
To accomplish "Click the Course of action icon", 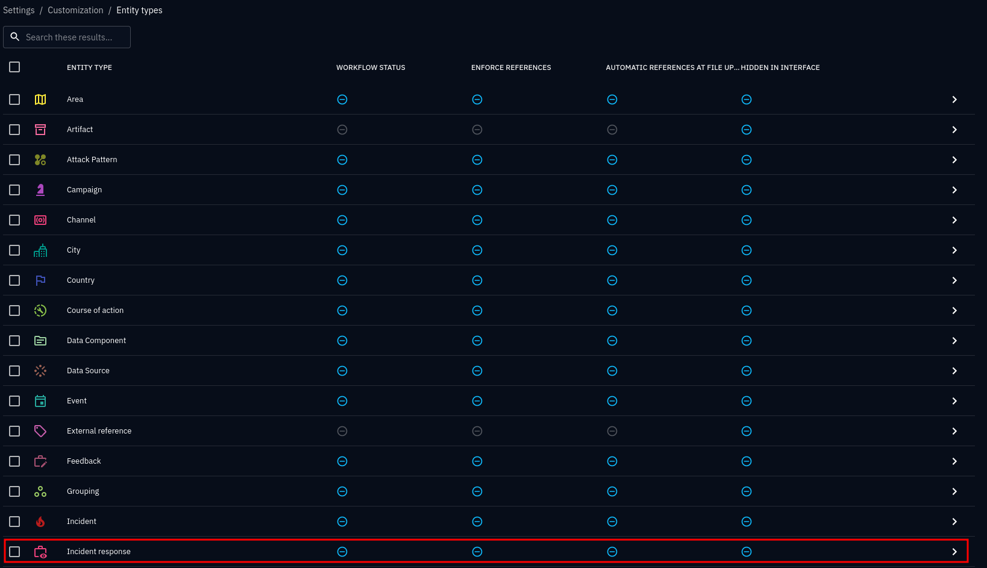I will [x=40, y=311].
